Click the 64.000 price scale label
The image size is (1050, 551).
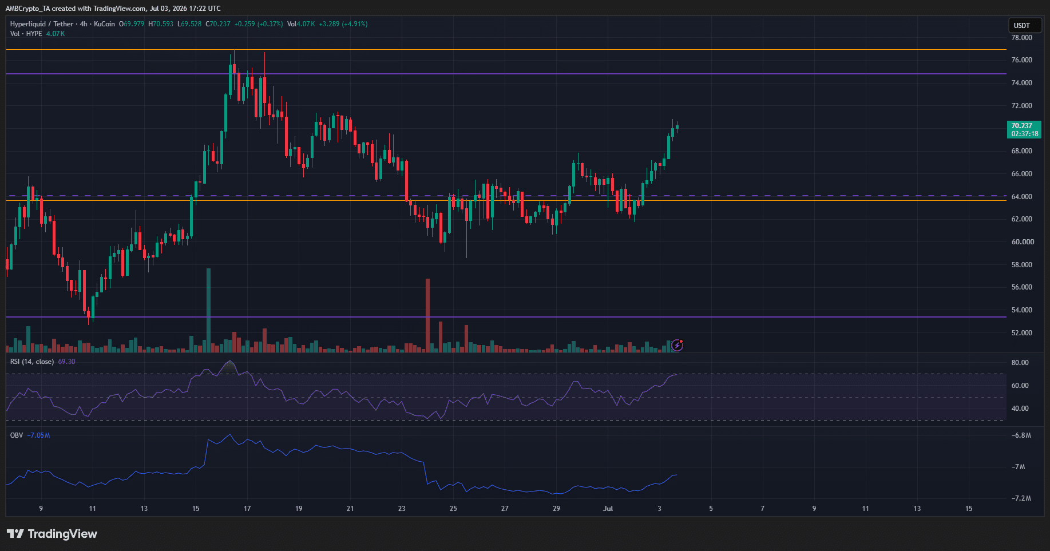pos(1022,196)
